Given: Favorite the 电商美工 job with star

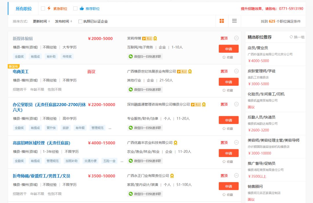Looking at the screenshot, I should pos(224,90).
